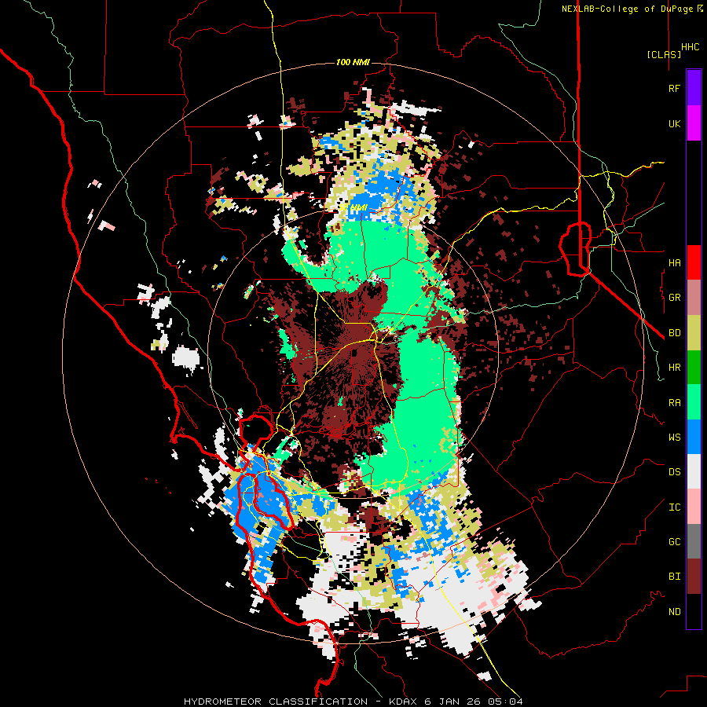Click the BI brown legend swatch

[694, 577]
